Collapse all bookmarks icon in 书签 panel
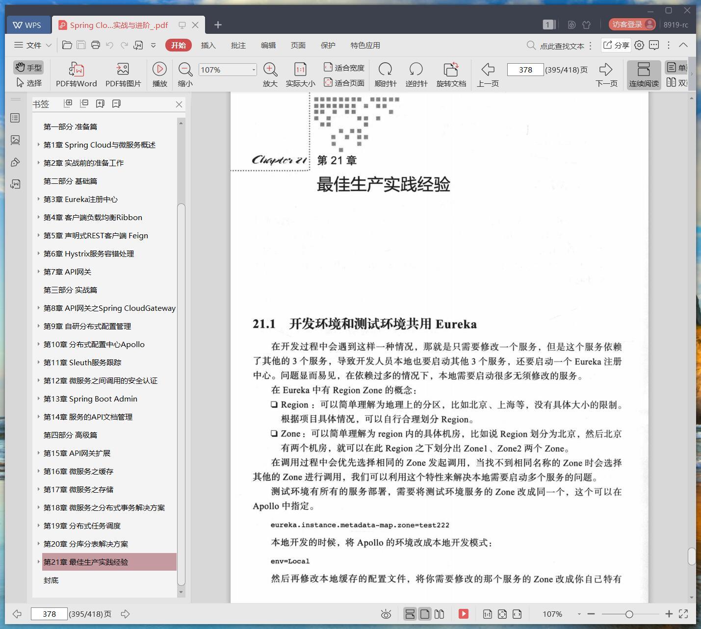The height and width of the screenshot is (629, 701). (84, 103)
